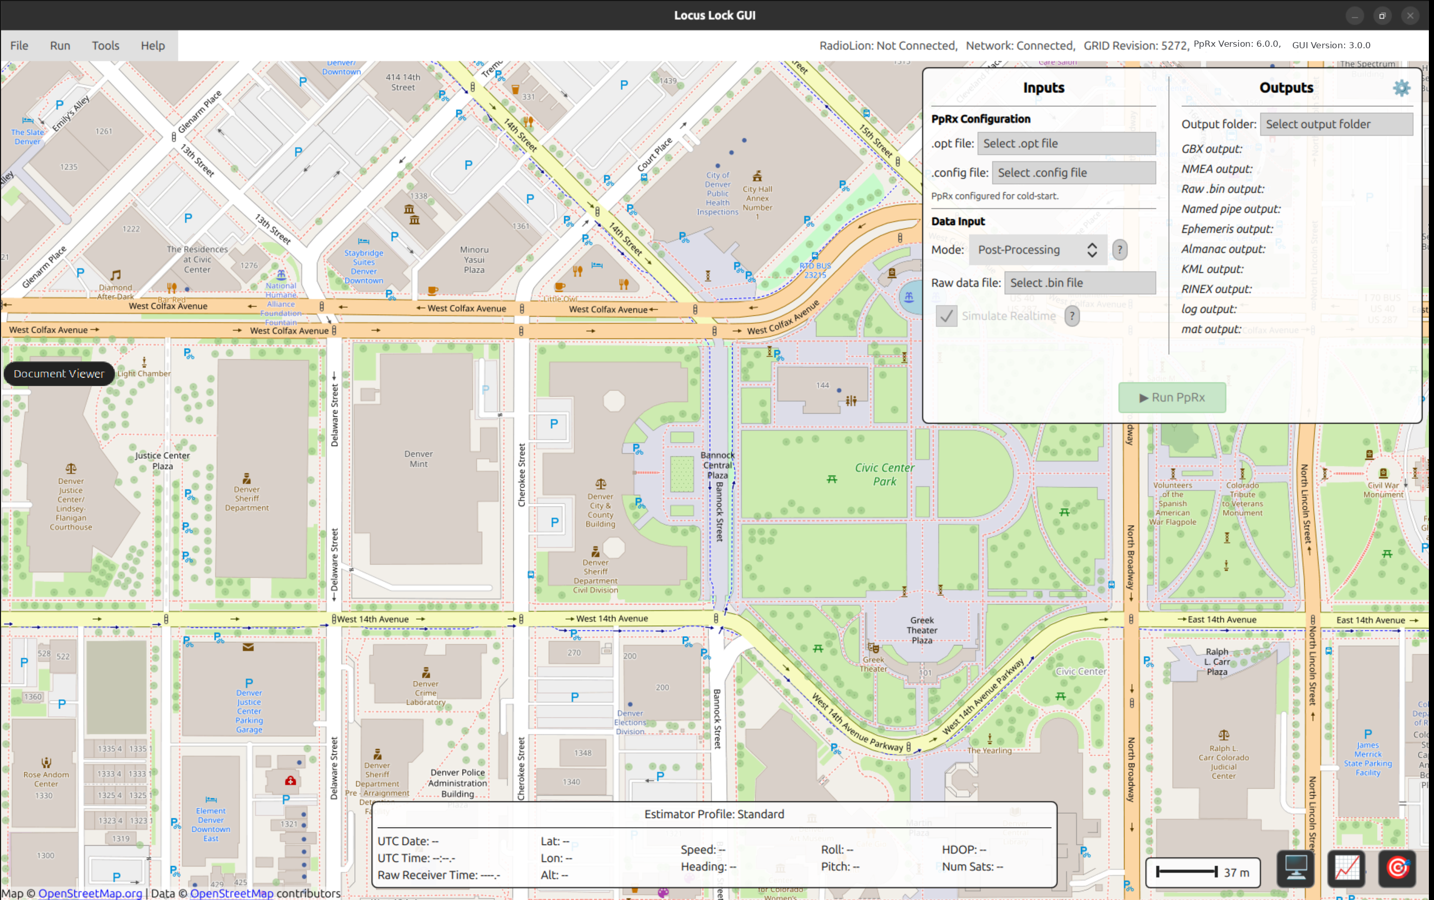
Task: Click the UTC Date readout
Action: (x=408, y=841)
